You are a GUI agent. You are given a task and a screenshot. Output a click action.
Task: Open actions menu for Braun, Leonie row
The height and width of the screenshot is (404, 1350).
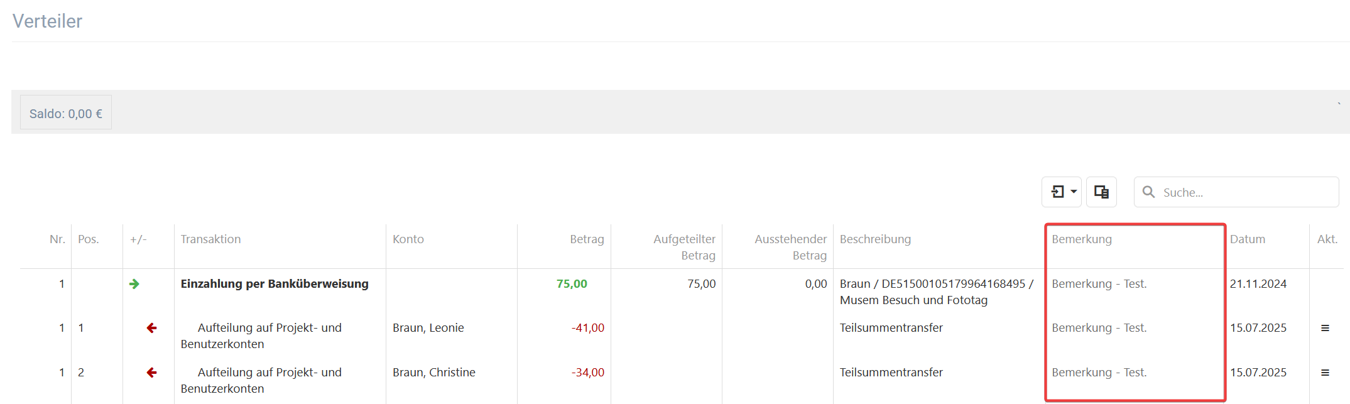tap(1325, 328)
